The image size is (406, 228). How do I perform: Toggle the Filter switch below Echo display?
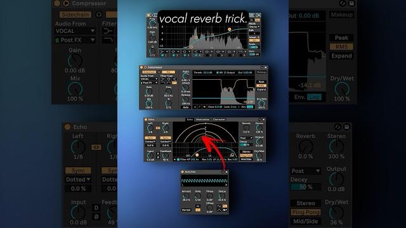178,160
